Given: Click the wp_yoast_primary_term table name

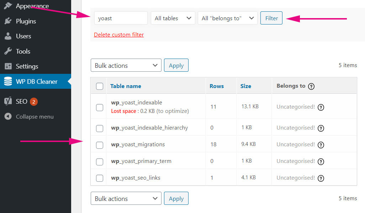Looking at the screenshot, I should (x=141, y=161).
